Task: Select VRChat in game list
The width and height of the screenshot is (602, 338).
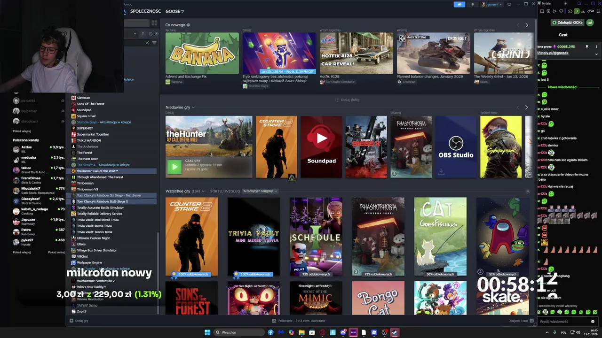Action: 82,256
